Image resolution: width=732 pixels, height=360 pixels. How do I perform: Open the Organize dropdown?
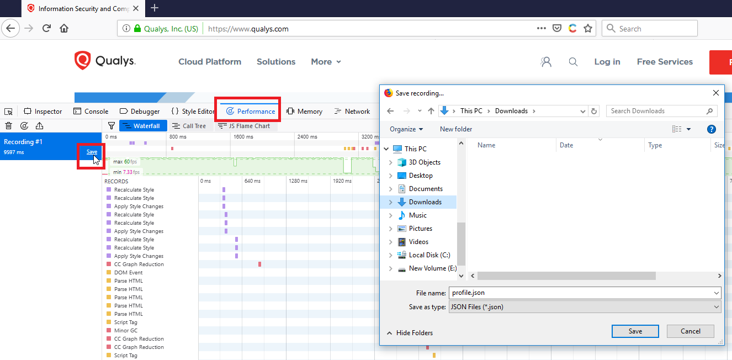406,129
